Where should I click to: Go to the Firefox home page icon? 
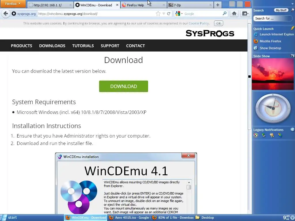coord(234,14)
